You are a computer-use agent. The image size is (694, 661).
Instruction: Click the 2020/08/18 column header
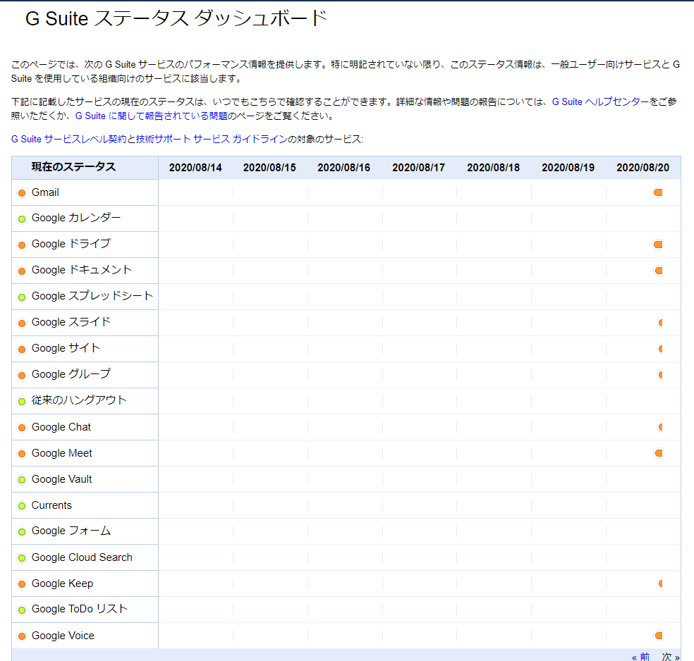tap(493, 168)
